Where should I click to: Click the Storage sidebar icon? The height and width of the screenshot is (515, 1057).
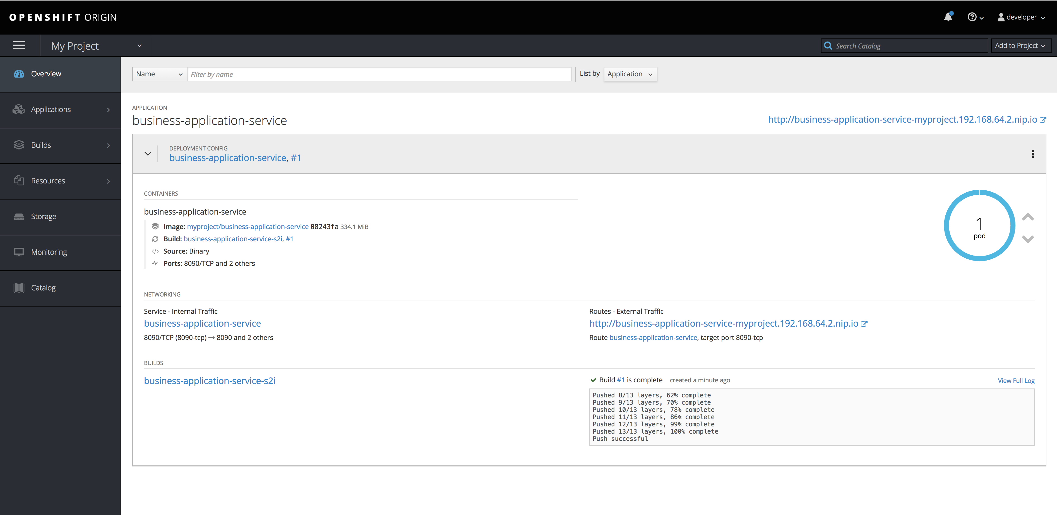coord(19,216)
